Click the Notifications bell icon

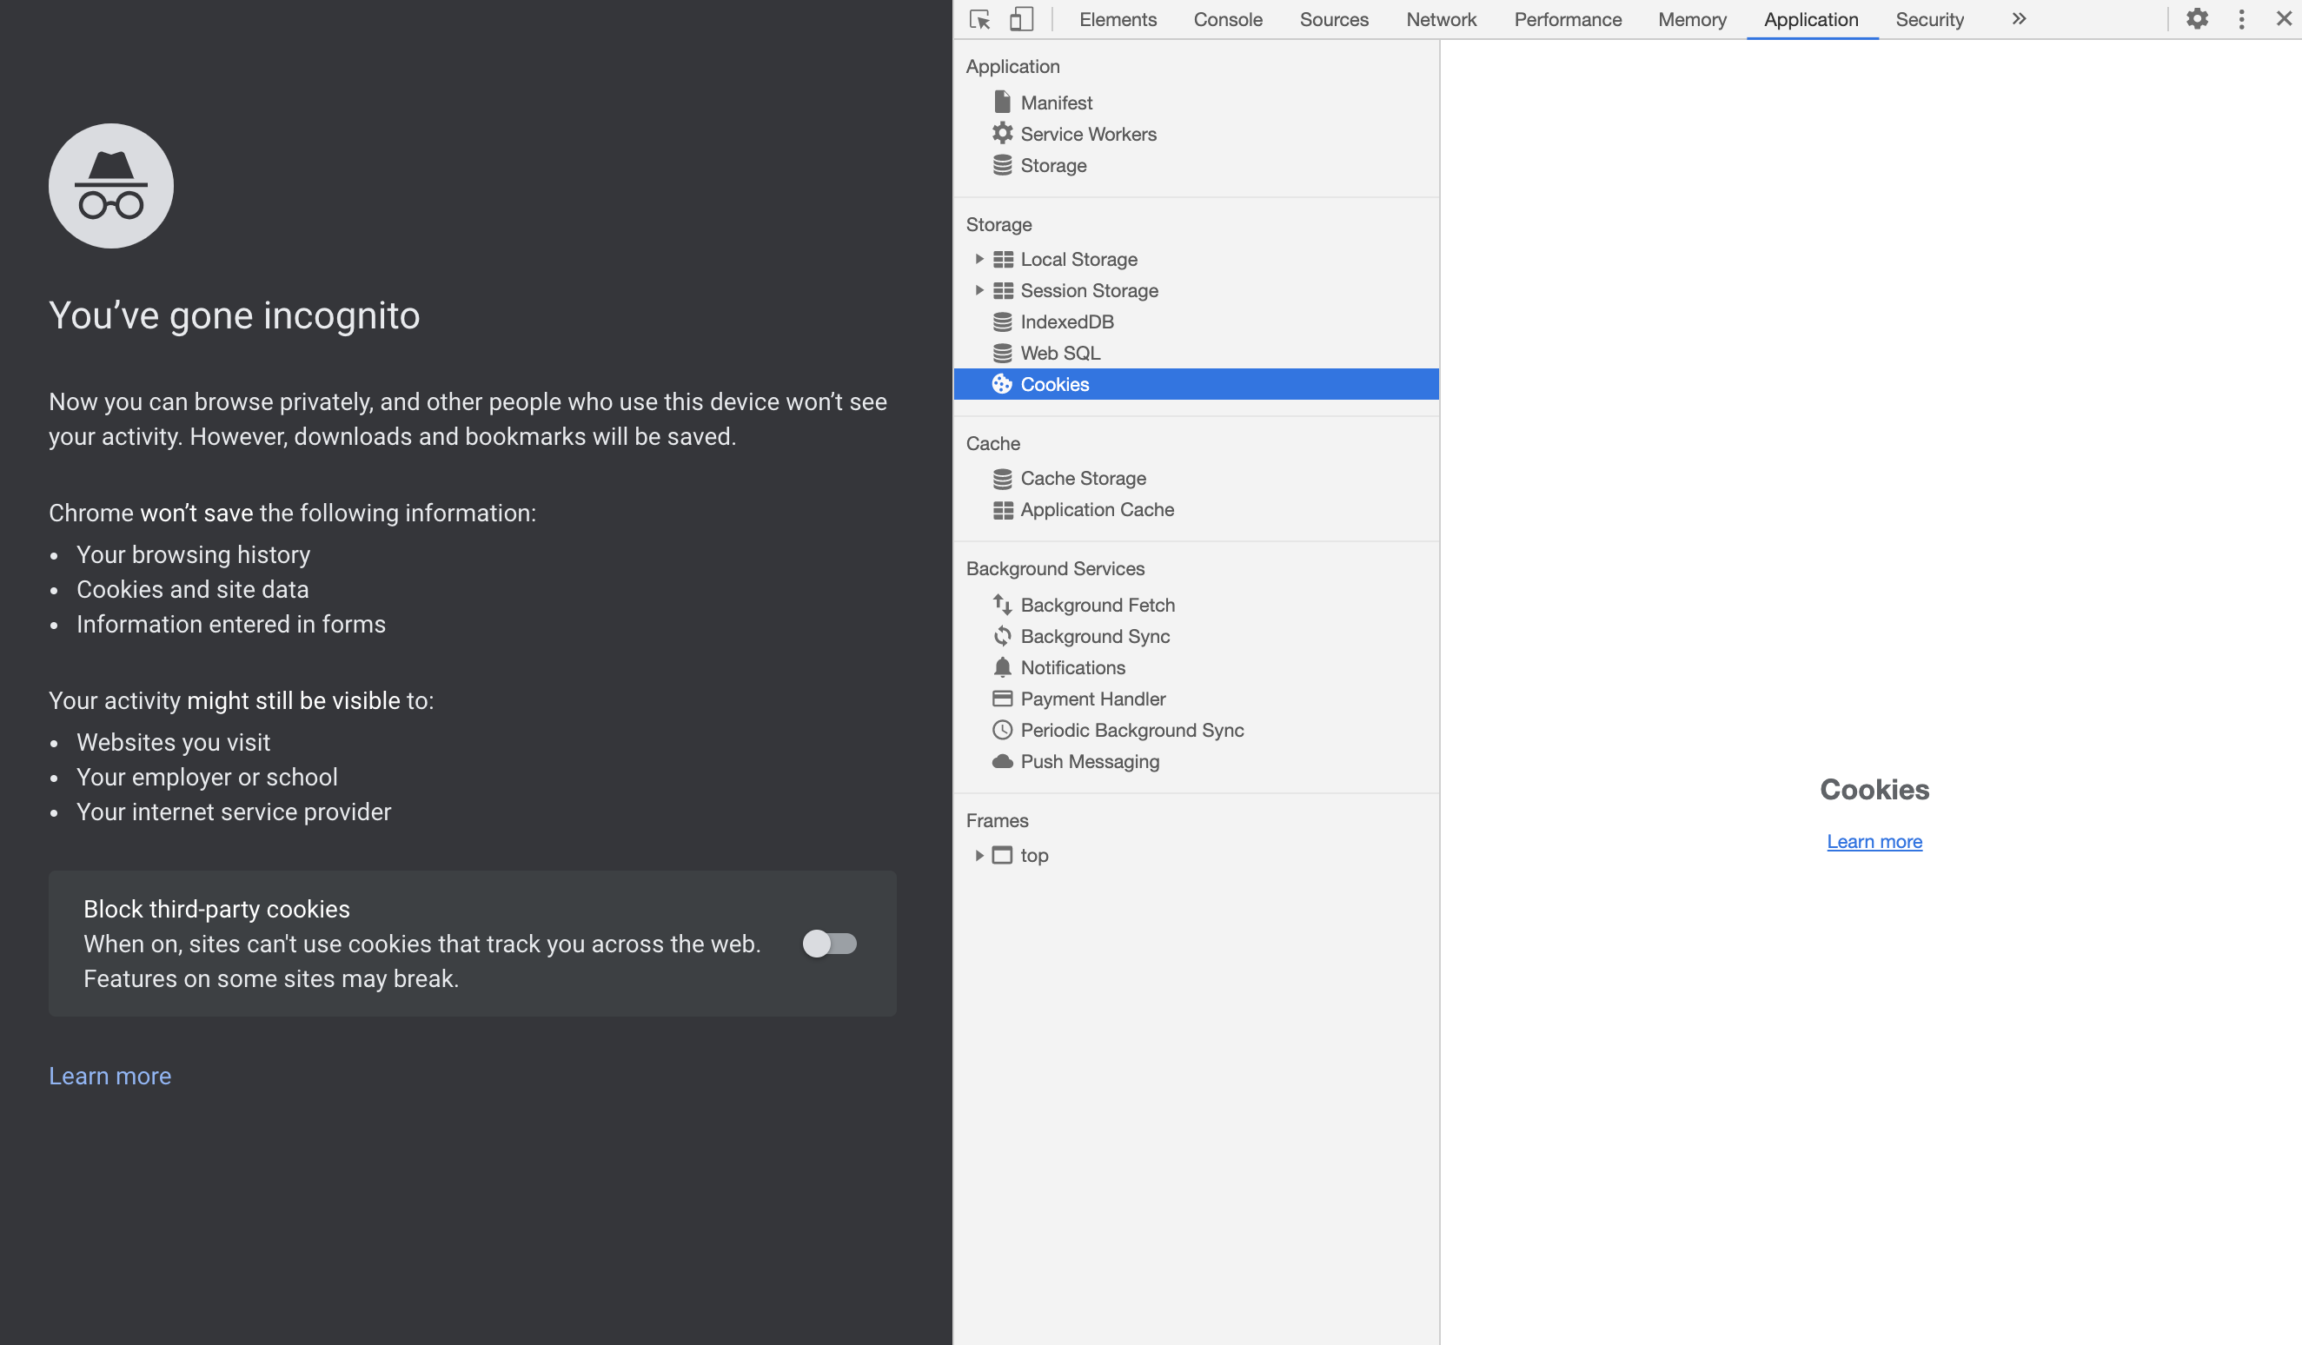(1002, 667)
